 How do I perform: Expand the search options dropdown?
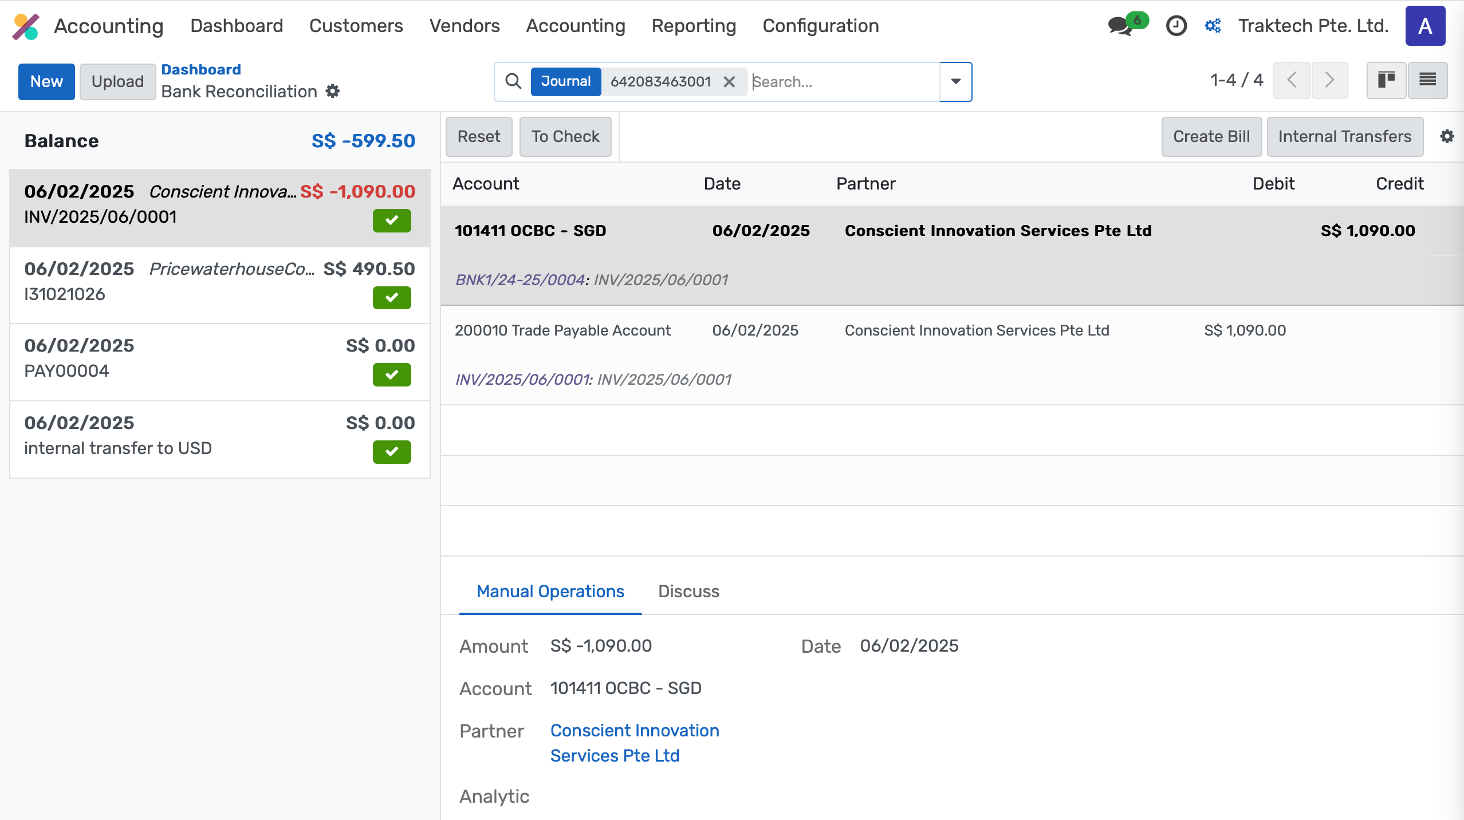(955, 81)
